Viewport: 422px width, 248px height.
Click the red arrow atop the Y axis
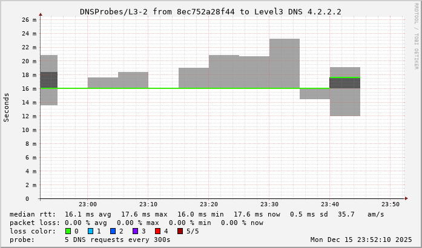point(41,14)
